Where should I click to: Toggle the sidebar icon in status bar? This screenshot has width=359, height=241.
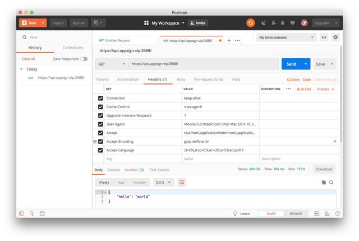pos(21,214)
